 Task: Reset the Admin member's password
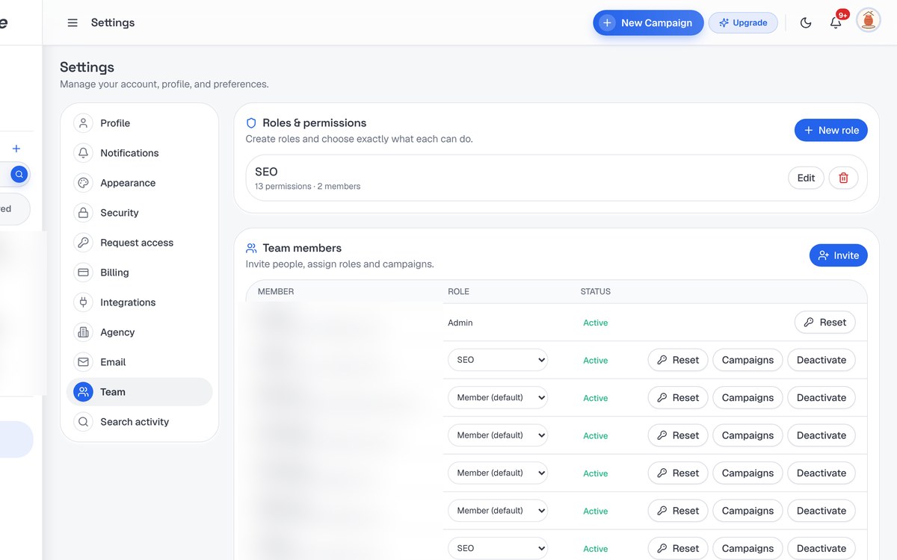point(824,323)
